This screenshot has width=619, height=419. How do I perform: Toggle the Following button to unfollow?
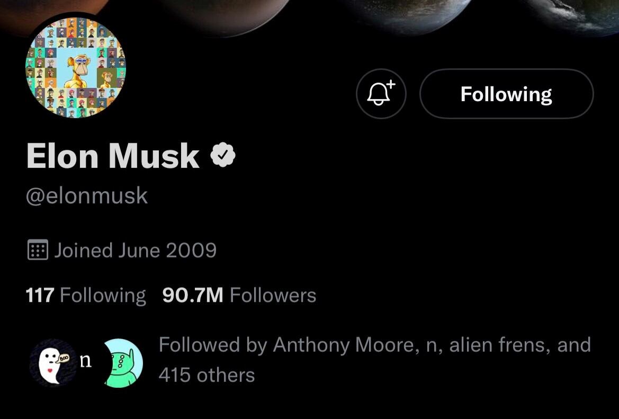[x=506, y=94]
